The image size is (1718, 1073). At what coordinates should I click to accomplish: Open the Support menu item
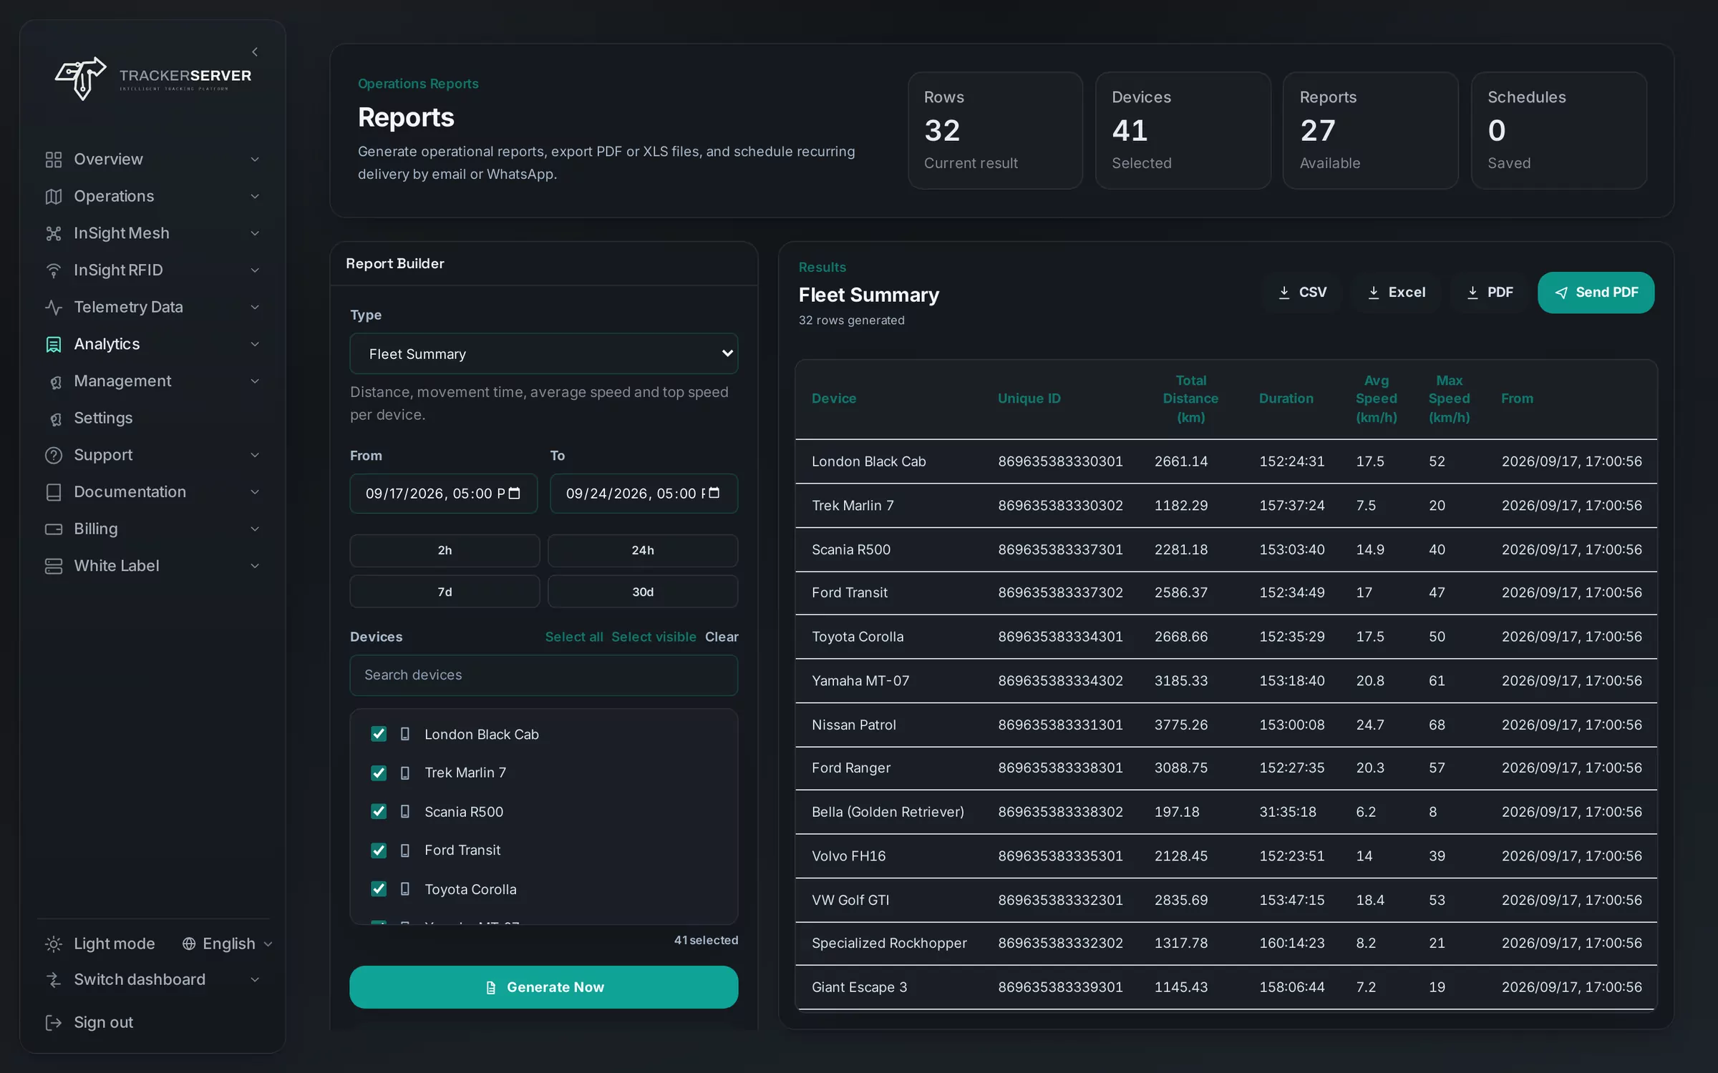152,455
